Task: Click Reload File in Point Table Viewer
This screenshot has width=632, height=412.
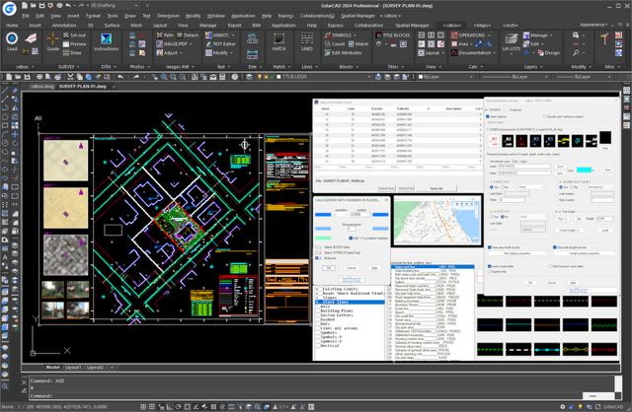Action: point(406,188)
